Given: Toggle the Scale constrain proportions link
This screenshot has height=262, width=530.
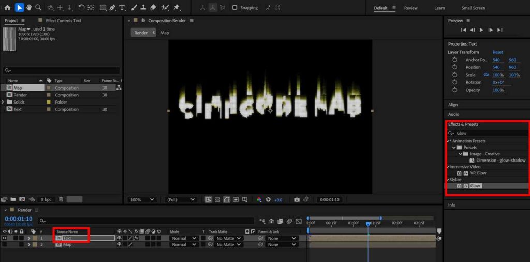Looking at the screenshot, I should tap(487, 75).
